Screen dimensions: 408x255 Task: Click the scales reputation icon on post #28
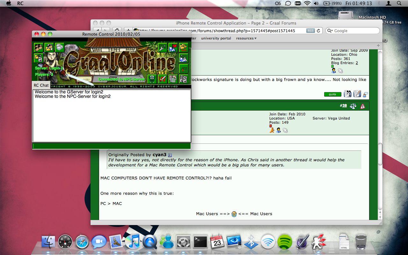pyautogui.click(x=353, y=106)
